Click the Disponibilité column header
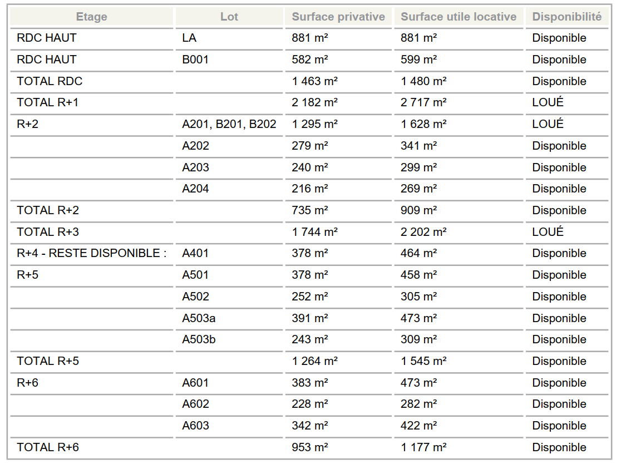 click(x=566, y=17)
